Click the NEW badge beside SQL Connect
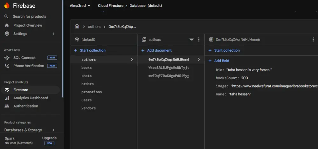This screenshot has height=149, width=318. pos(52,58)
